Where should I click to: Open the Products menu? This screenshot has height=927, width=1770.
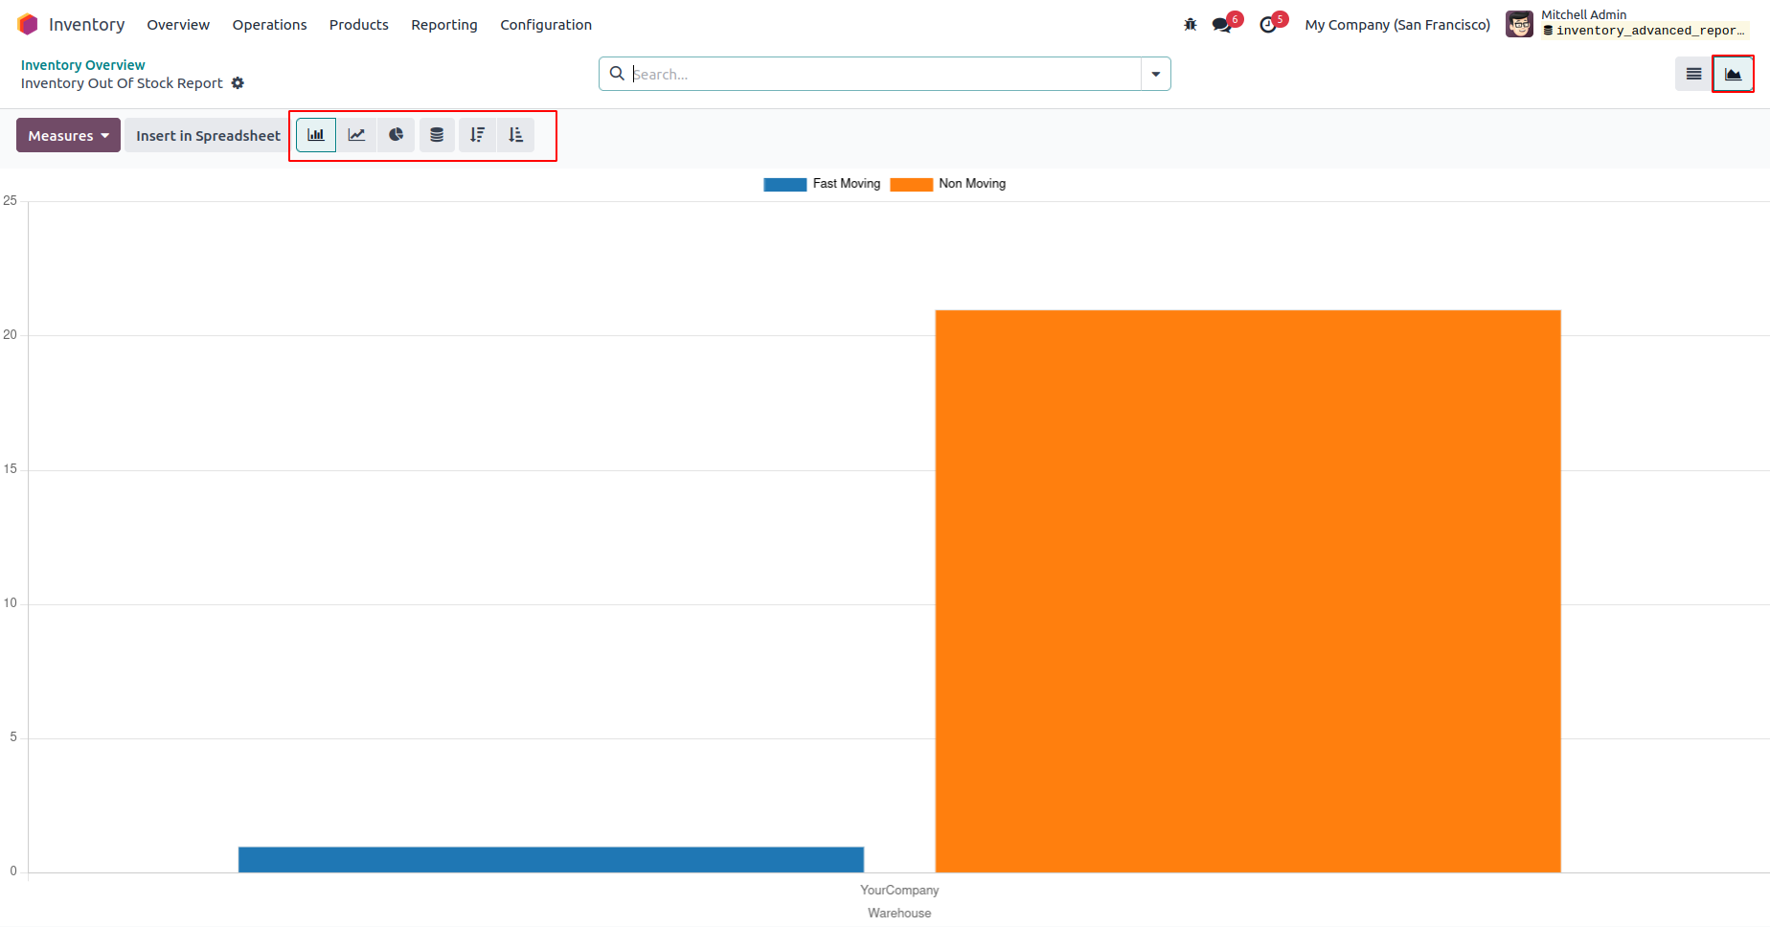pyautogui.click(x=359, y=25)
